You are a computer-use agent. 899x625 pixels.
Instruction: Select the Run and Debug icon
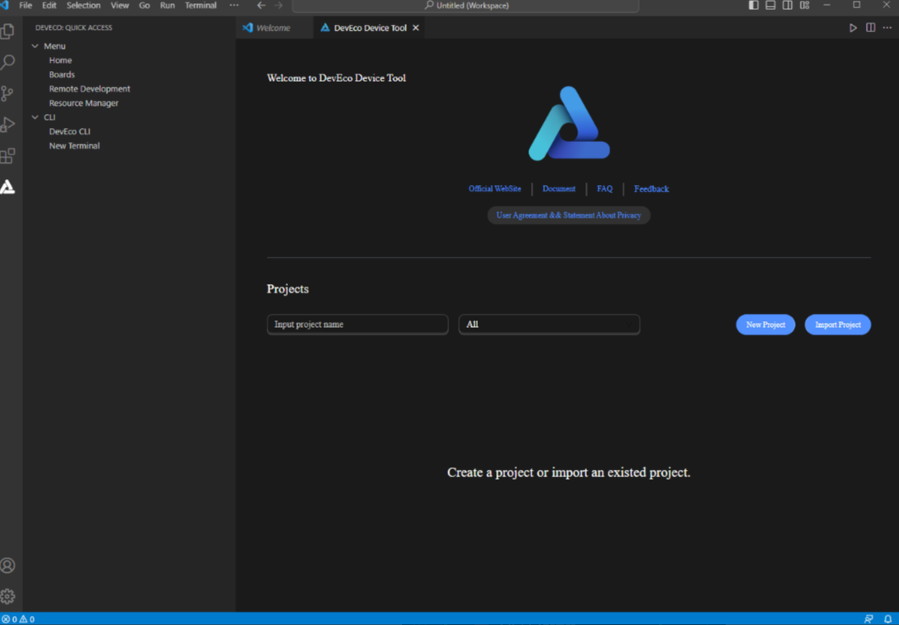click(8, 124)
